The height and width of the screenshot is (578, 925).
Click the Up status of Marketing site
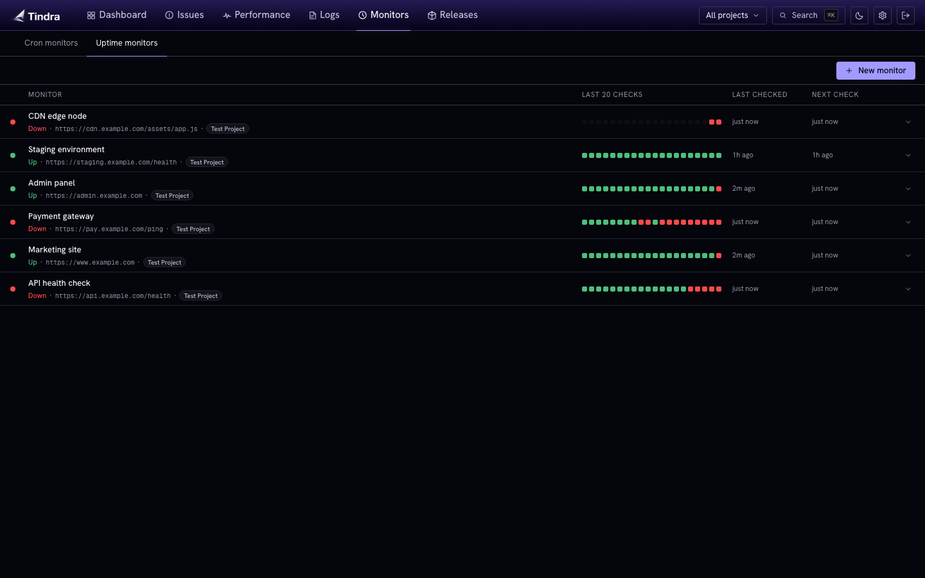[x=33, y=263]
